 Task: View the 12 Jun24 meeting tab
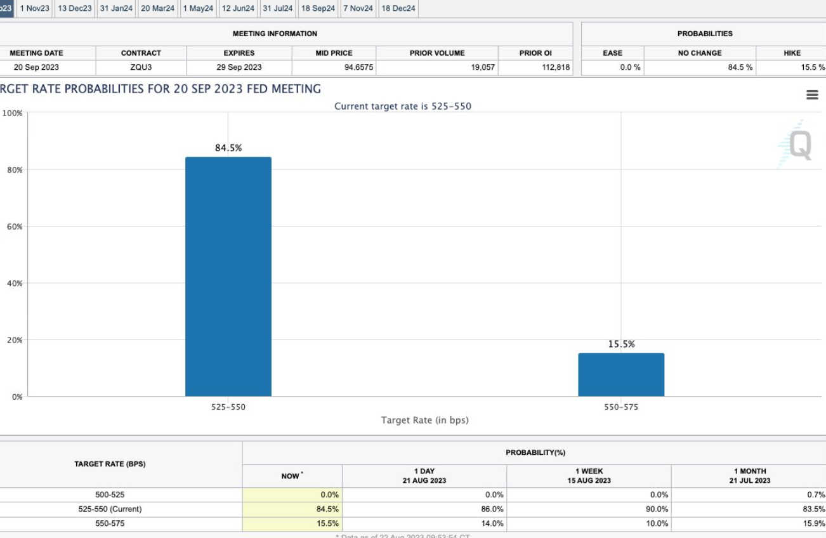click(238, 8)
